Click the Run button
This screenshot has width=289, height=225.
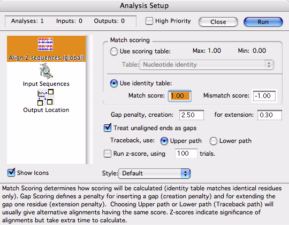pyautogui.click(x=263, y=22)
